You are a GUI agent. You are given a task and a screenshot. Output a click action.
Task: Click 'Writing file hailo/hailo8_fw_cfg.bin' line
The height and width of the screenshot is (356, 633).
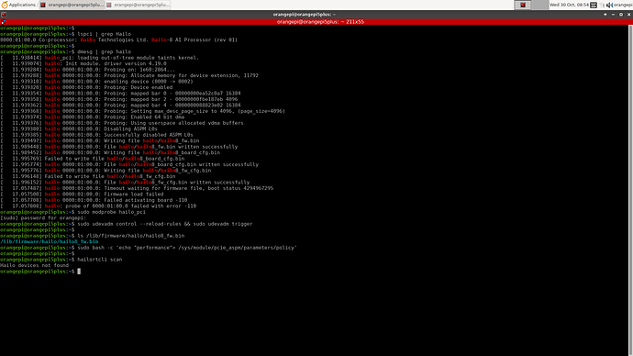[x=105, y=171]
